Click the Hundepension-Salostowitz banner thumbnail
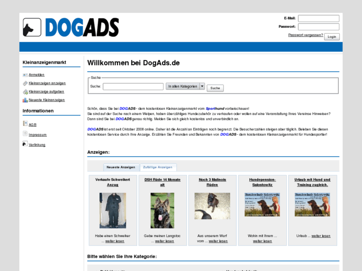Screen dimensions: 362x271 (262, 204)
